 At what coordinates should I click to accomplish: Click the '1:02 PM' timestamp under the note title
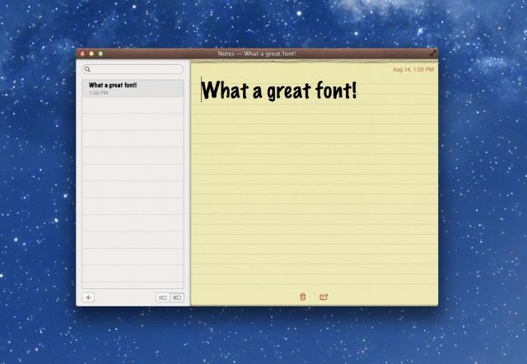[x=98, y=93]
